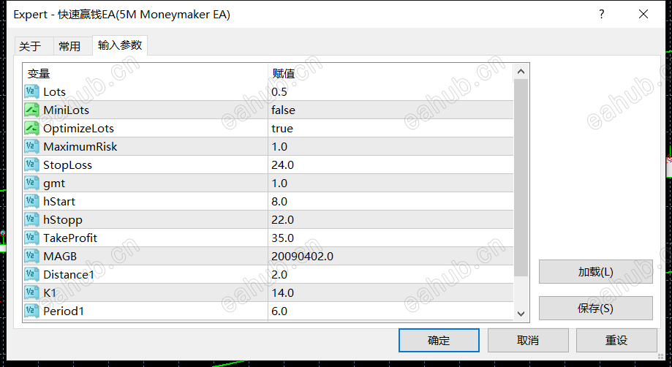
Task: Select the Period1 value 6.0
Action: 279,311
